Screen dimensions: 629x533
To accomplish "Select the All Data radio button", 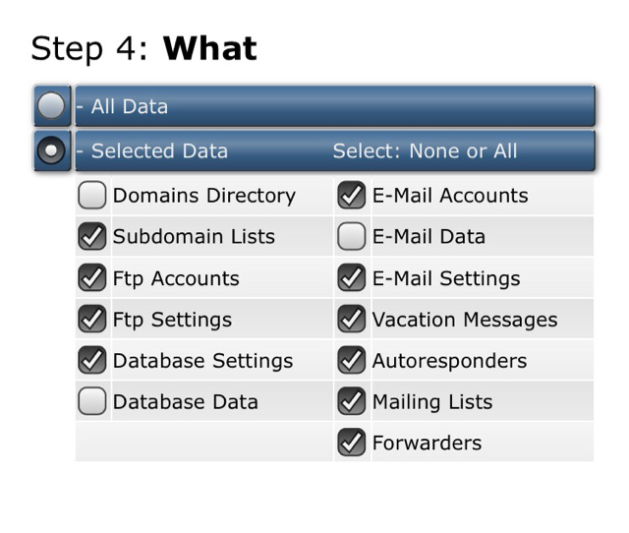I will click(51, 106).
